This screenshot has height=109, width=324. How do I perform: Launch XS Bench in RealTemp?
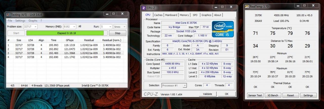273,95
